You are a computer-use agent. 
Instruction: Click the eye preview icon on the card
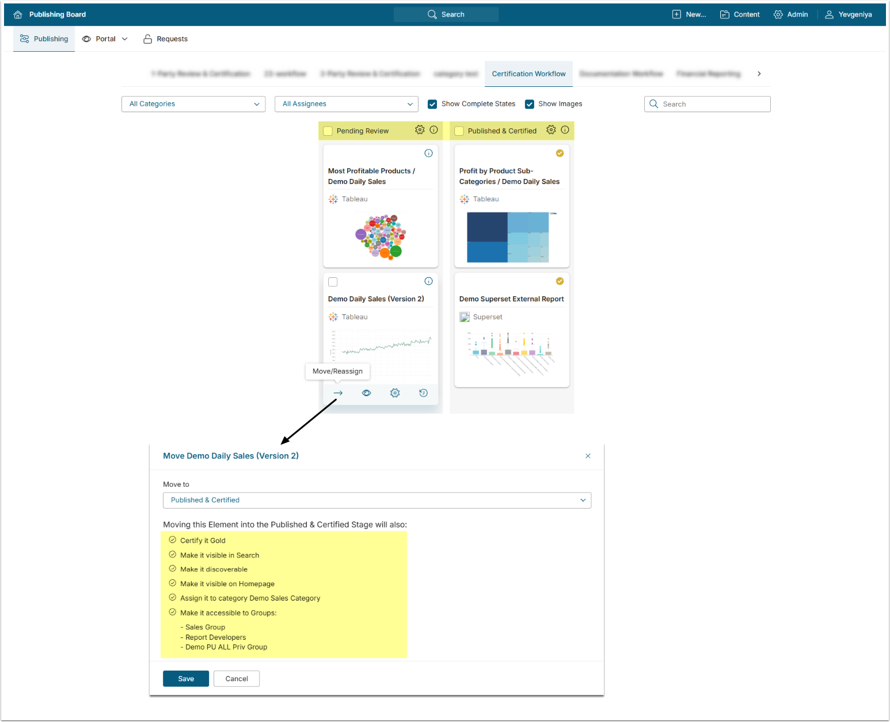[366, 393]
